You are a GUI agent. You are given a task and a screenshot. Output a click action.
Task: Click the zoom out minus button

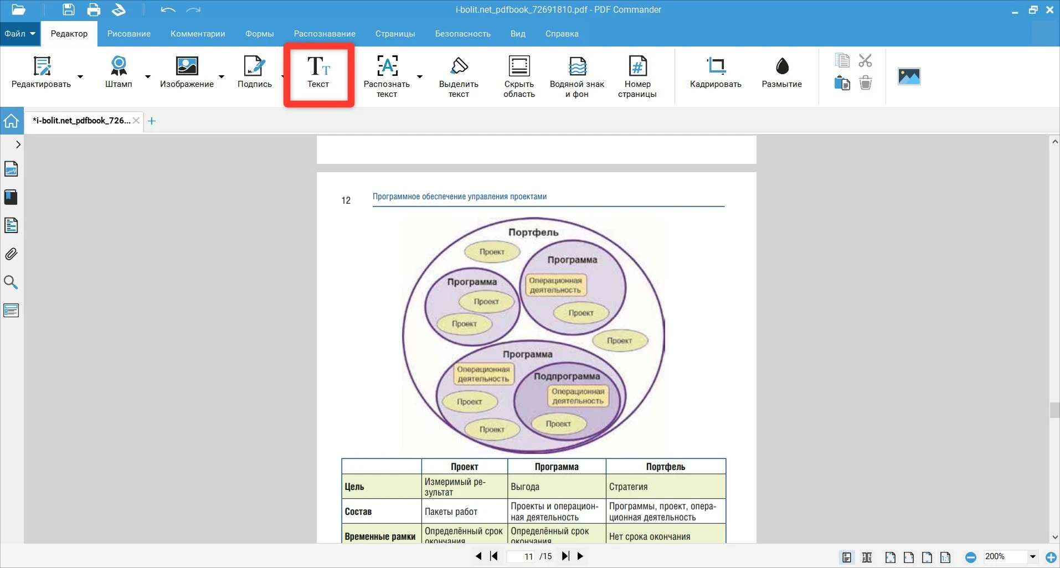970,557
